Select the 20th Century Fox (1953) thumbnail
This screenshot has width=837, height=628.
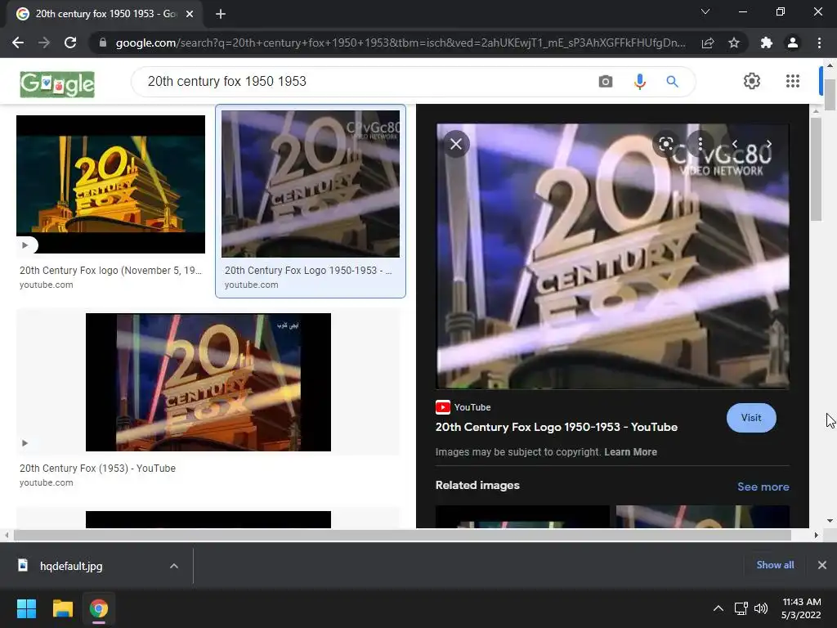tap(208, 383)
